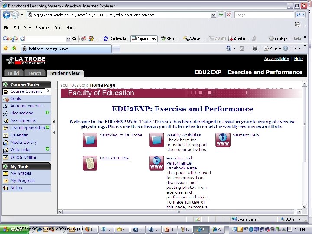Click the red Stop loading icon
The width and height of the screenshot is (312, 234).
click(x=229, y=15)
